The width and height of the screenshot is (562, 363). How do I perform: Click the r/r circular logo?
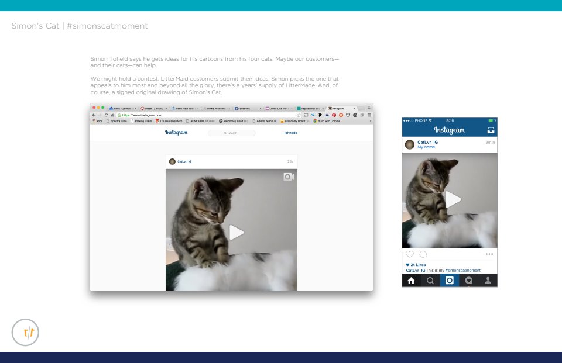[25, 333]
